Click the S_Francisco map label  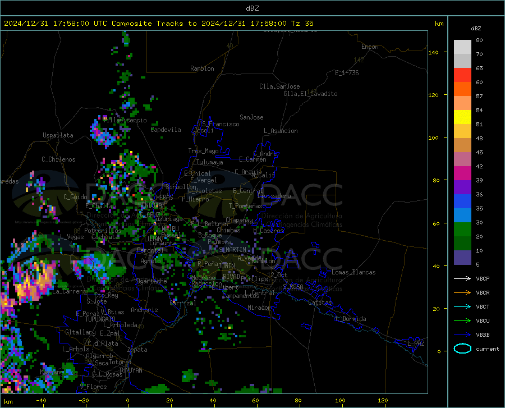[221, 124]
